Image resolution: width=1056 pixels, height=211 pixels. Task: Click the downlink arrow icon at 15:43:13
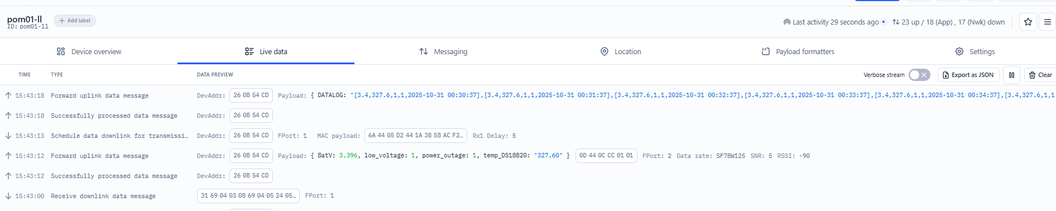pos(8,136)
